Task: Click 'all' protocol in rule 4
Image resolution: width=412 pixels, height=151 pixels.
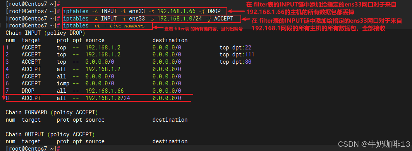Action: (62, 69)
